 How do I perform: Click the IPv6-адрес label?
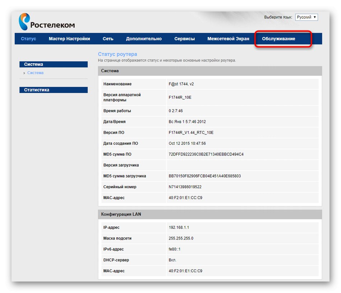pyautogui.click(x=113, y=249)
